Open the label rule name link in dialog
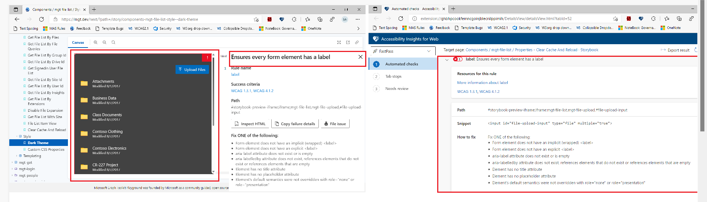The image size is (707, 202). 235,74
